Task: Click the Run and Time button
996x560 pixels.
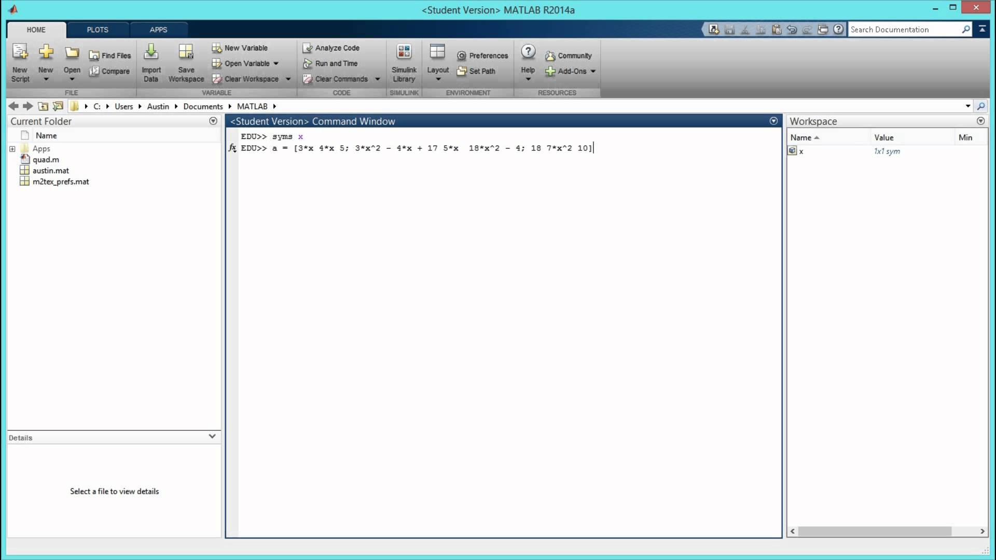Action: [330, 63]
